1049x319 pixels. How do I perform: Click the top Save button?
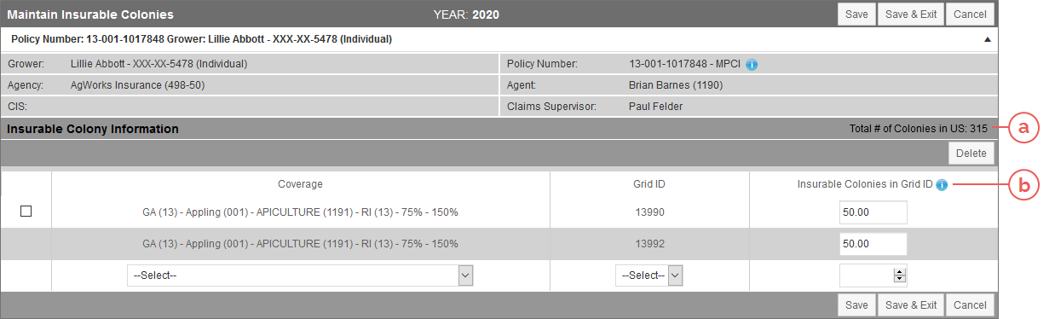coord(857,14)
